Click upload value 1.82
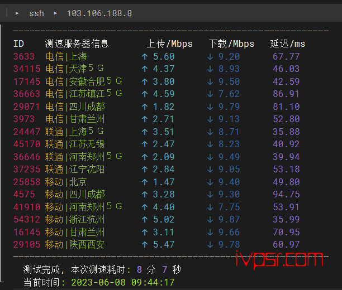Screen dimensions: 342x290 [x=164, y=107]
